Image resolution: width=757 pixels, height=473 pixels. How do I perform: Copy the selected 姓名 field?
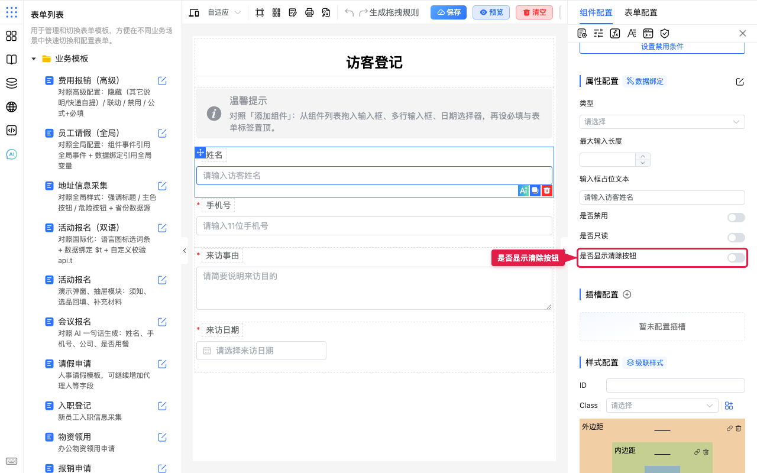pos(535,190)
